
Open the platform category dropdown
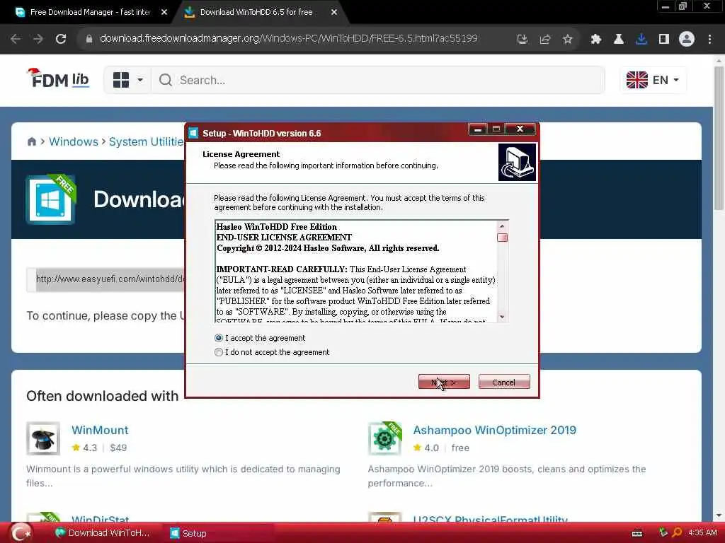pos(128,81)
